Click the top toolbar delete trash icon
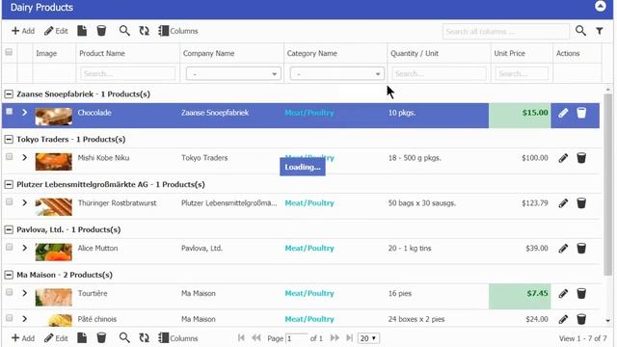Image resolution: width=617 pixels, height=347 pixels. click(x=101, y=31)
